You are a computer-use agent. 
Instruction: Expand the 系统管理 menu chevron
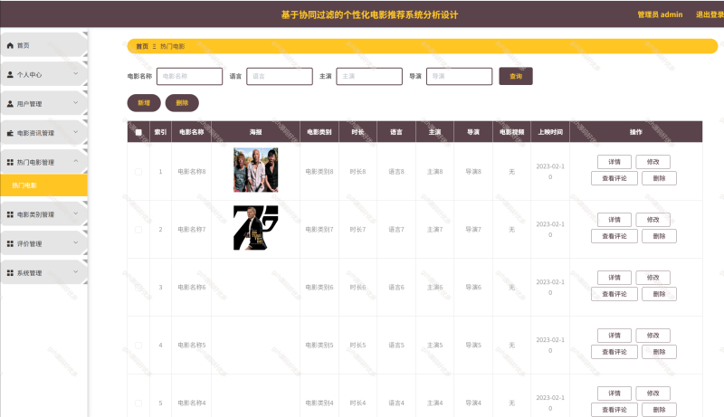(x=76, y=271)
